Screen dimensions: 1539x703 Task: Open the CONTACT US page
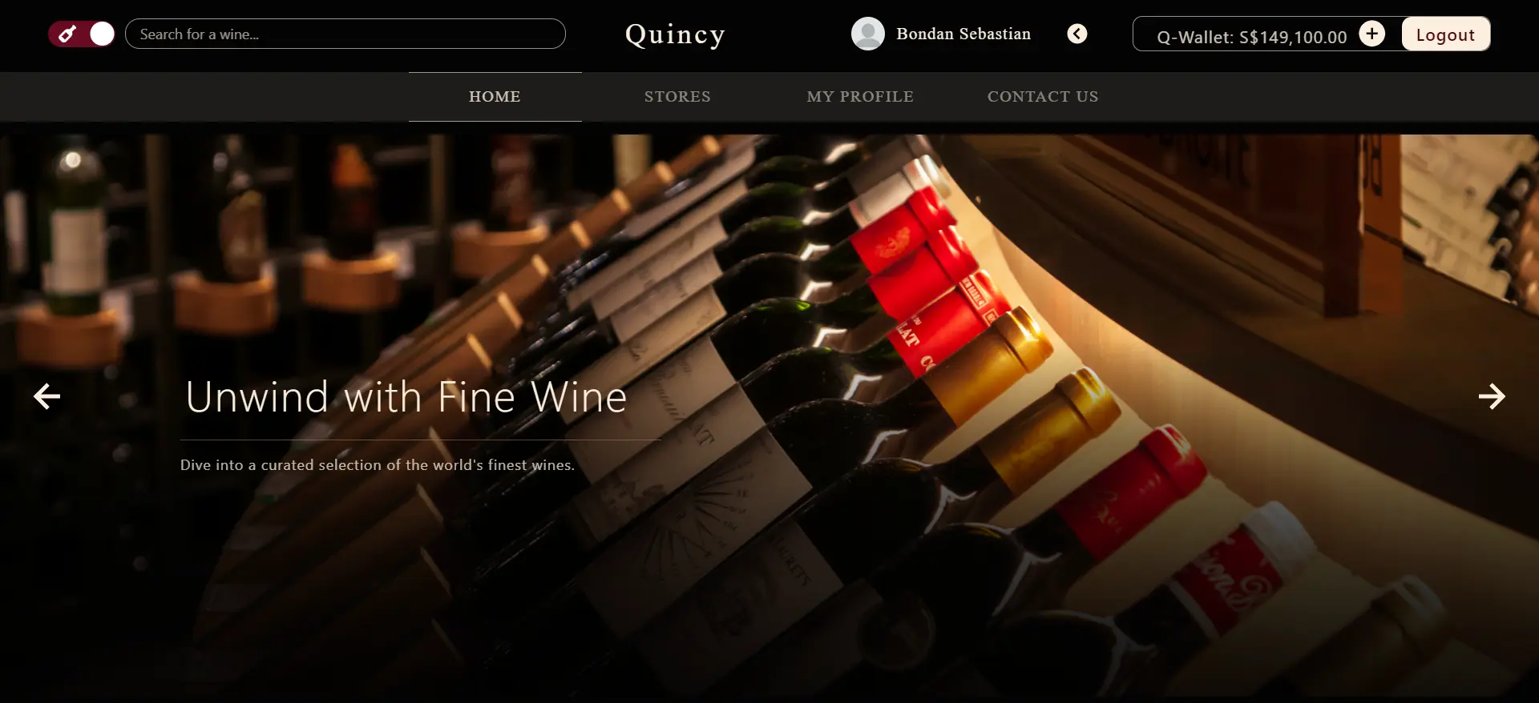pos(1043,97)
